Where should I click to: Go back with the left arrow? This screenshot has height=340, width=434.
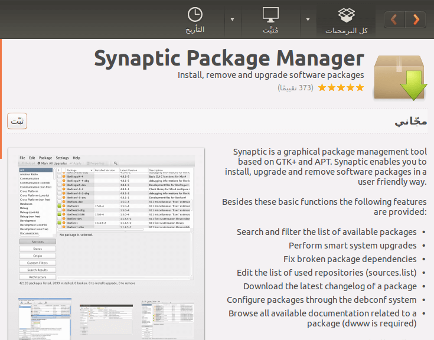click(x=394, y=19)
